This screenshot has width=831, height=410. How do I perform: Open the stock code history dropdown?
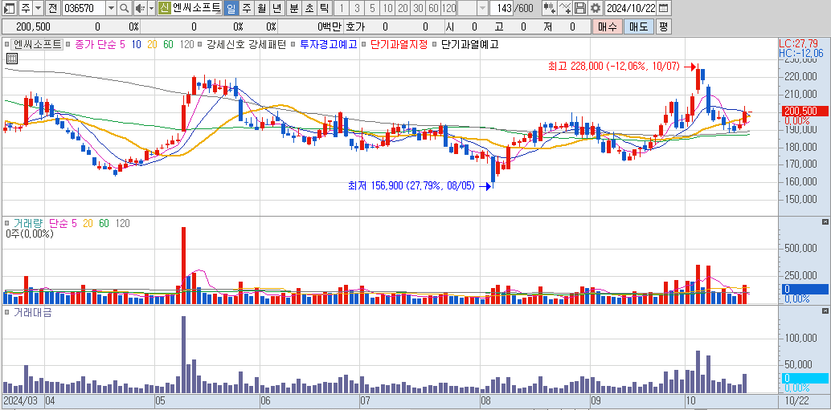point(111,8)
